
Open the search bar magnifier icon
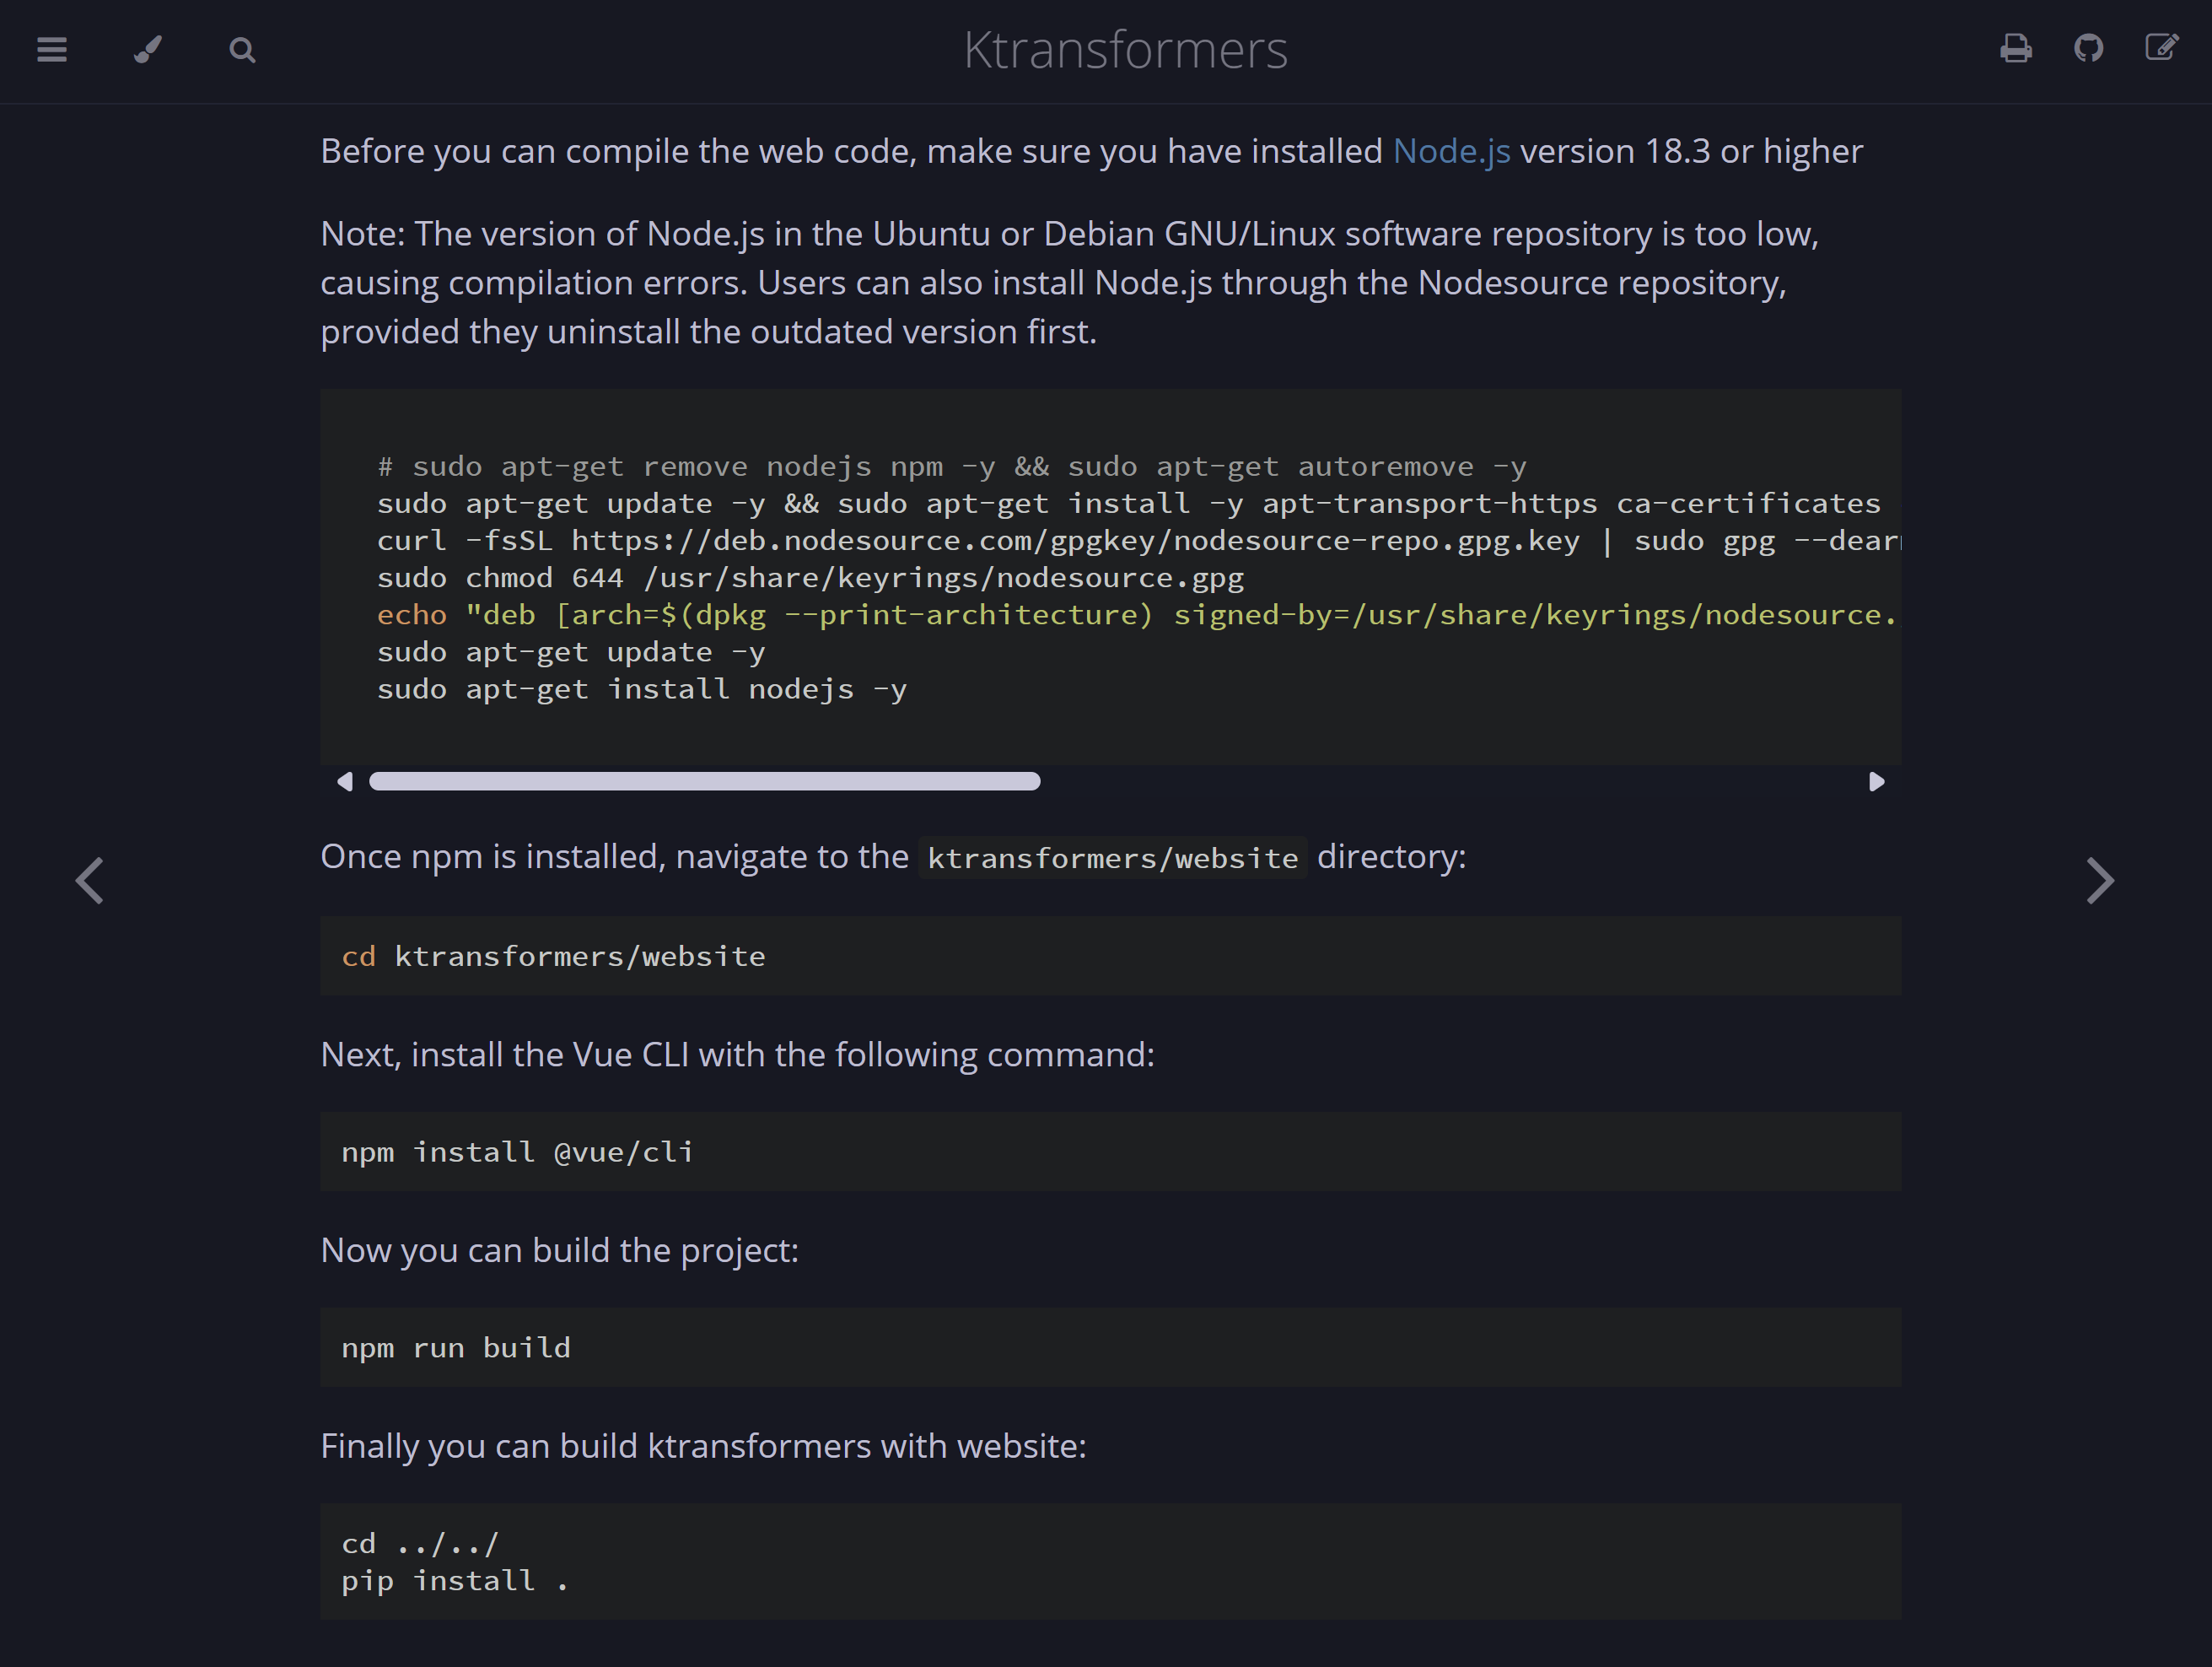point(242,49)
